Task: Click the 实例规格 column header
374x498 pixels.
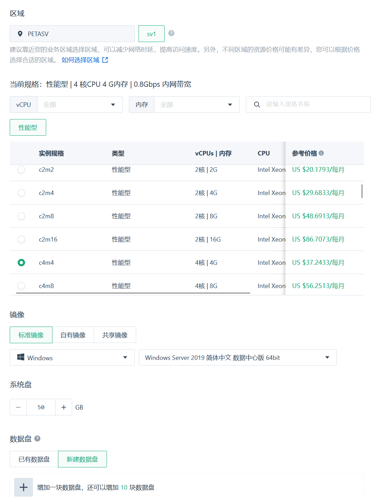Action: (51, 153)
